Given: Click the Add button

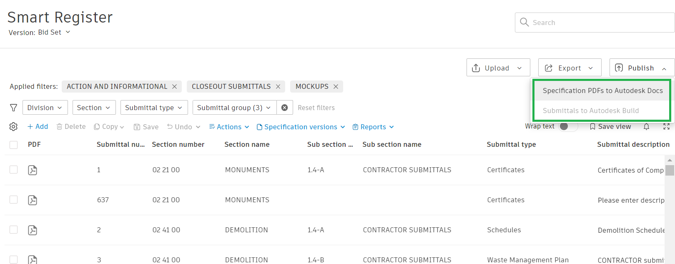Looking at the screenshot, I should (38, 127).
